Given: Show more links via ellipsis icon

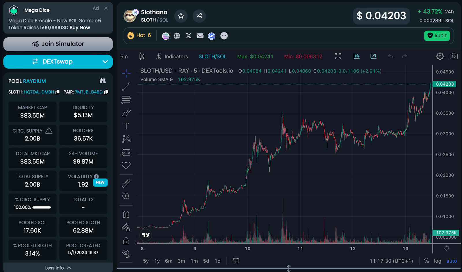Looking at the screenshot, I should click(224, 36).
